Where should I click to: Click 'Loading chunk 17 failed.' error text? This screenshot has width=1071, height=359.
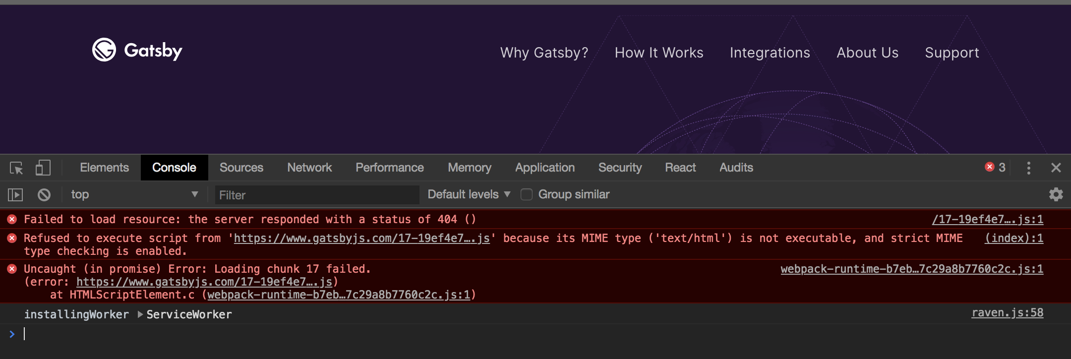pyautogui.click(x=293, y=269)
